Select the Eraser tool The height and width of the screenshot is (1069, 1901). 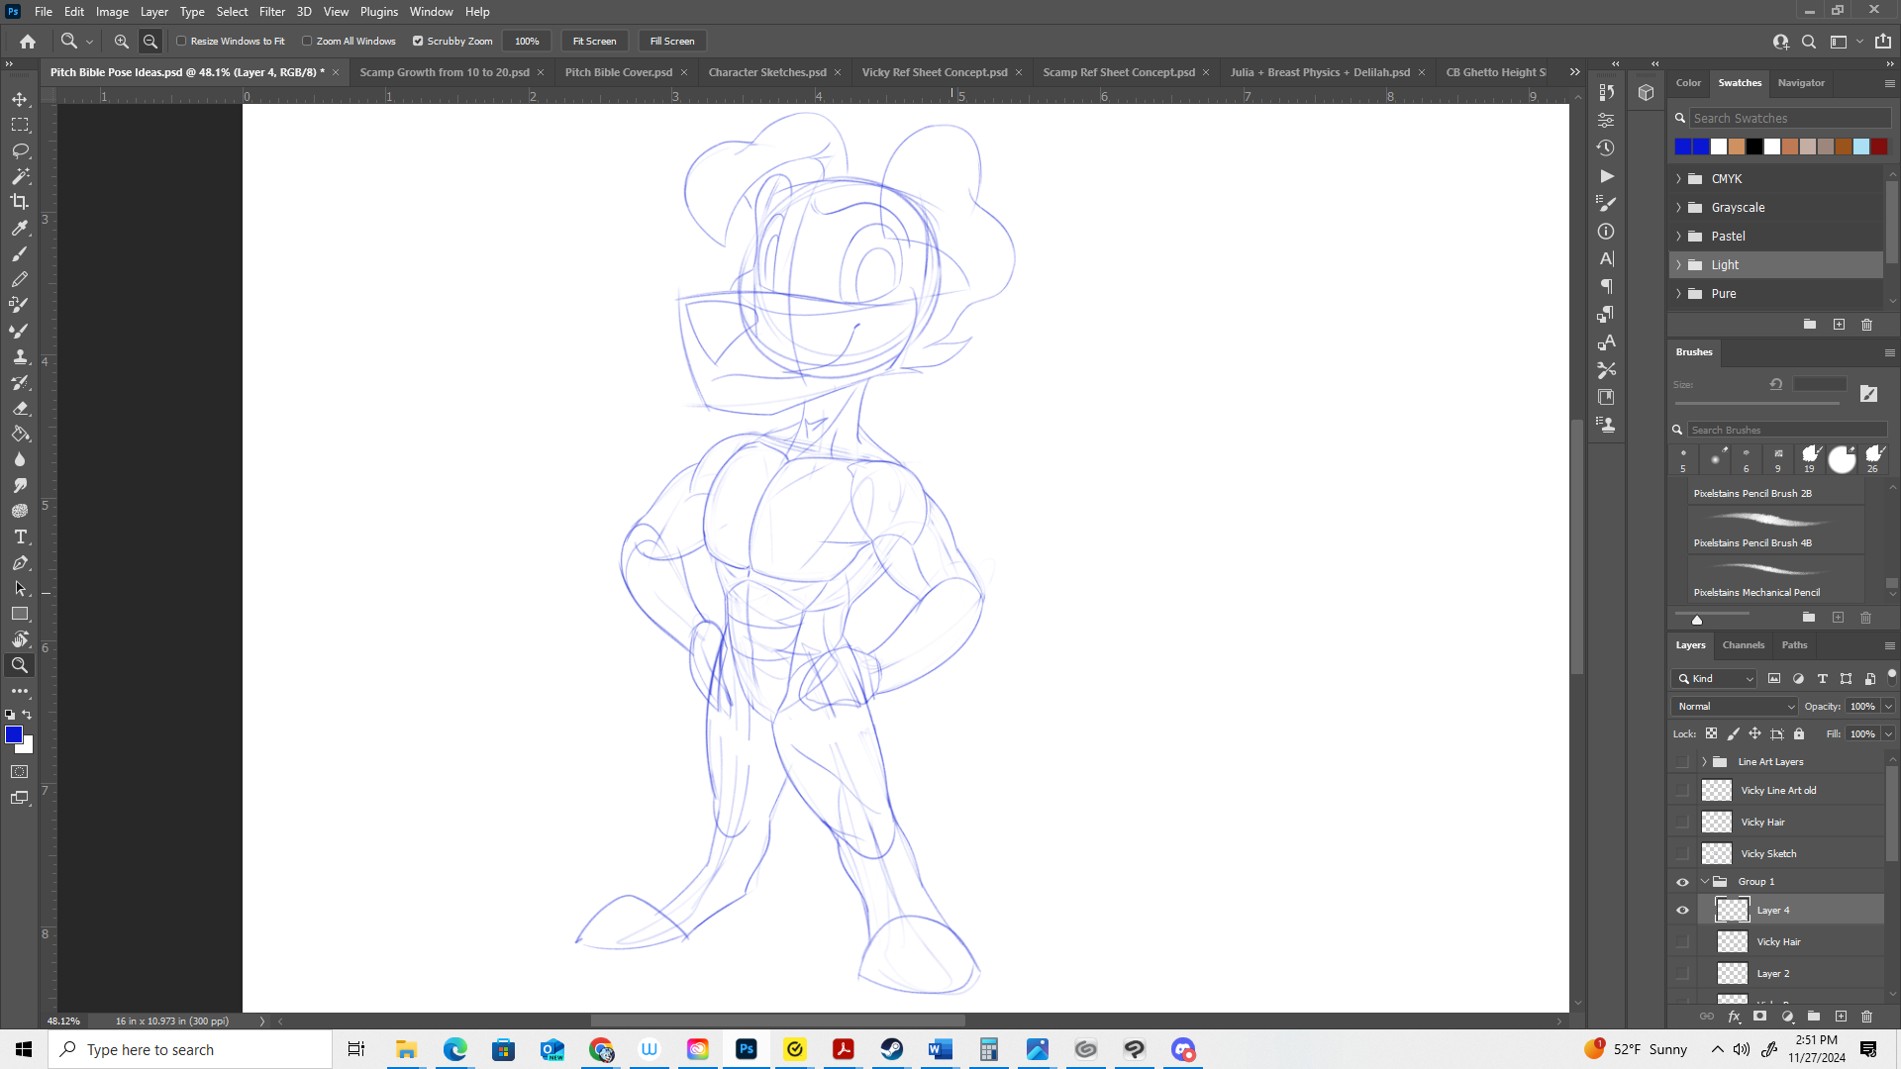click(20, 408)
